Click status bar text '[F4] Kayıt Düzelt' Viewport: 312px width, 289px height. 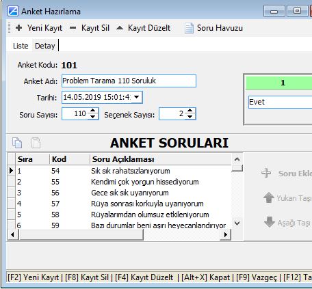pos(144,277)
